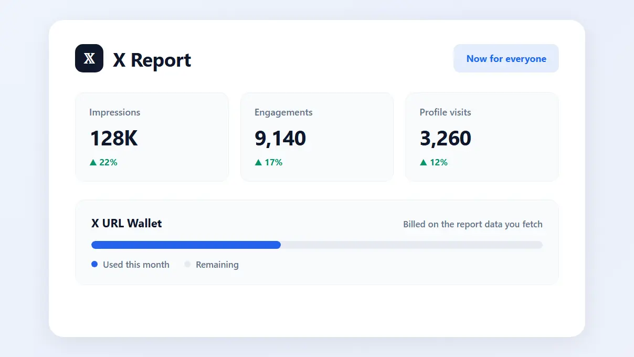The image size is (634, 357).
Task: Click the 128K impressions value
Action: coord(113,138)
